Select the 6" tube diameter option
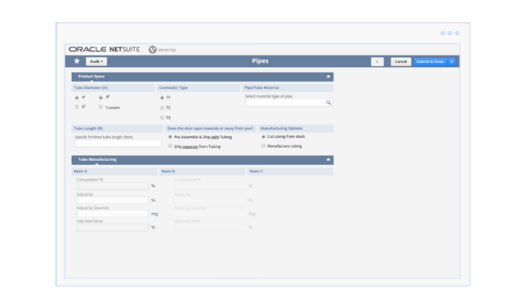Image resolution: width=523 pixels, height=294 pixels. pos(77,107)
